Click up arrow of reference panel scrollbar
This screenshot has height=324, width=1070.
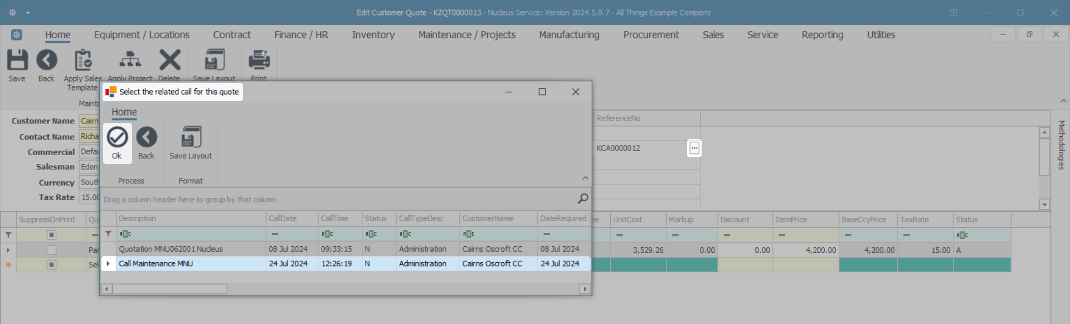(x=1044, y=133)
